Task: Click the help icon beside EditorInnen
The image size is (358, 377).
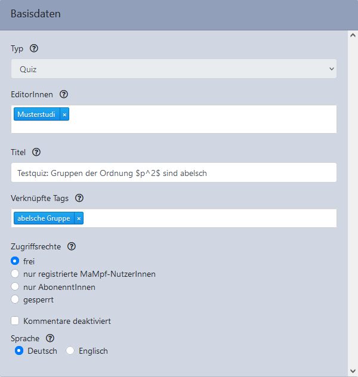Action: [64, 94]
